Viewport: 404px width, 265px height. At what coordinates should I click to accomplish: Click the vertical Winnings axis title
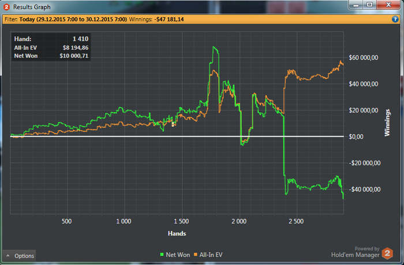[x=387, y=123]
